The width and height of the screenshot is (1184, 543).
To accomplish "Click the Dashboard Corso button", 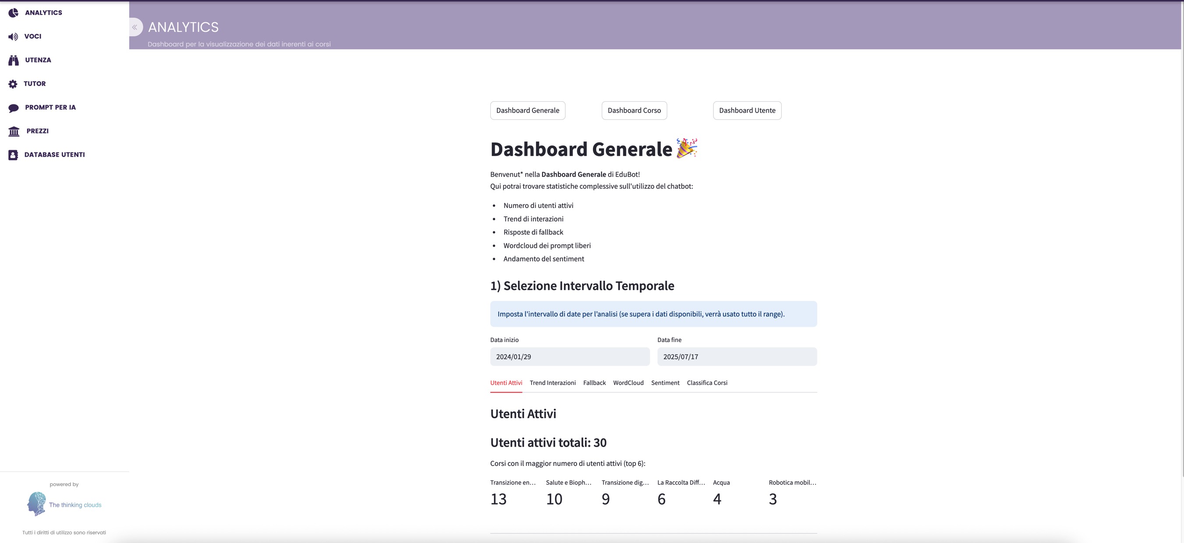I will 634,111.
